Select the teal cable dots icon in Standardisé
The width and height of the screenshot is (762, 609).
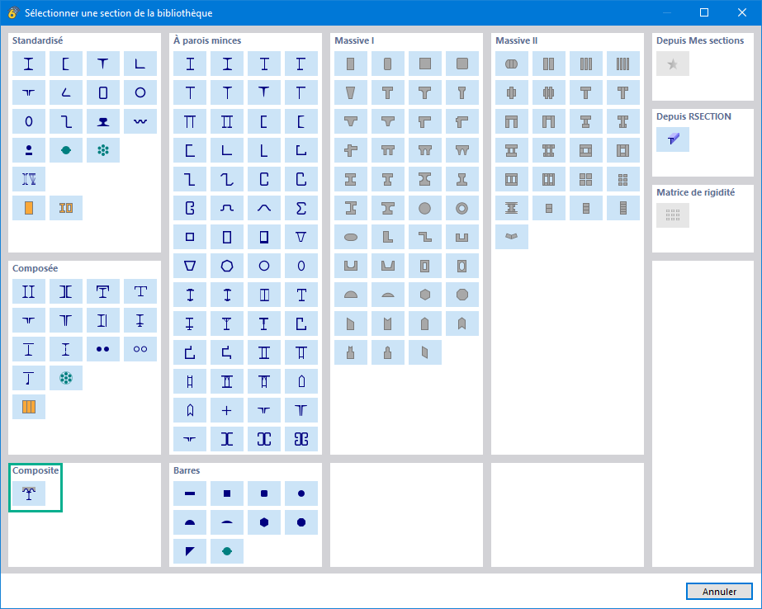coord(103,150)
